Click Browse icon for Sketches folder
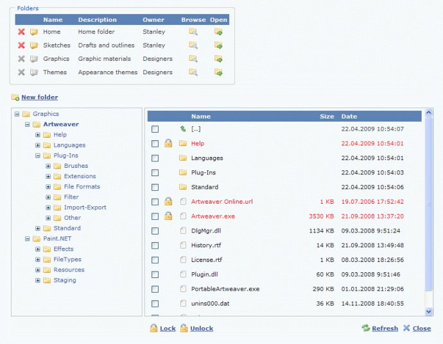This screenshot has width=443, height=344. (x=193, y=45)
